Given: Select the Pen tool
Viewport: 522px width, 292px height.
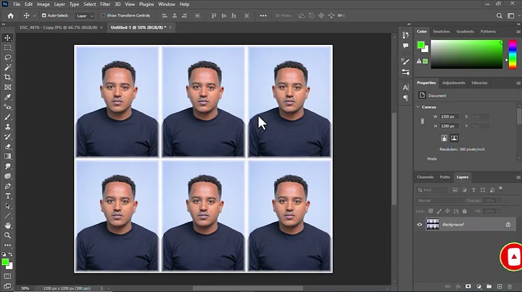Looking at the screenshot, I should [x=7, y=186].
